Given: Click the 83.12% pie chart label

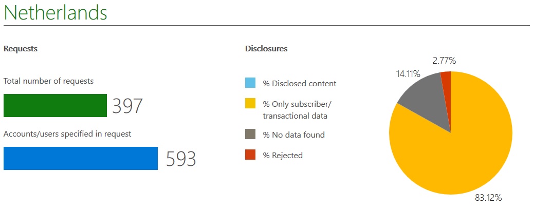Looking at the screenshot, I should (488, 197).
